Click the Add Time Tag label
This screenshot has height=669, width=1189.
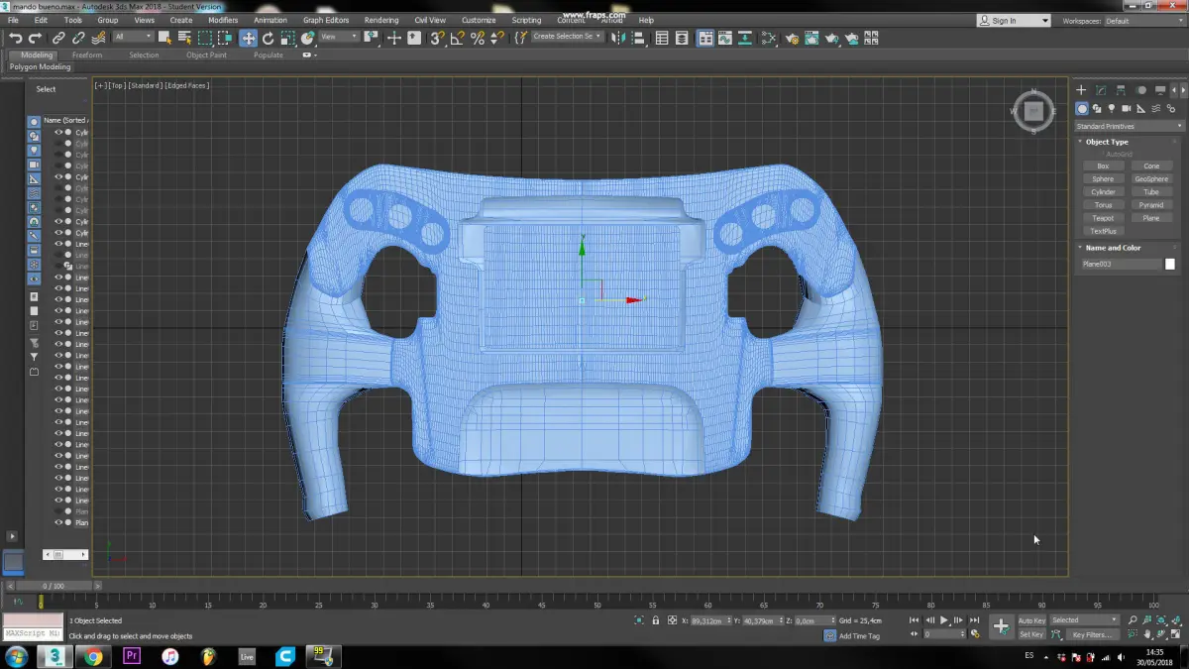point(859,635)
